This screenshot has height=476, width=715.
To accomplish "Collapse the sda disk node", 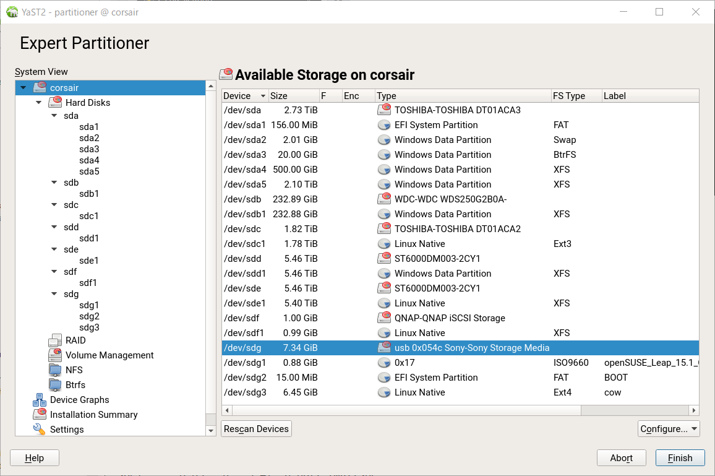I will coord(54,116).
